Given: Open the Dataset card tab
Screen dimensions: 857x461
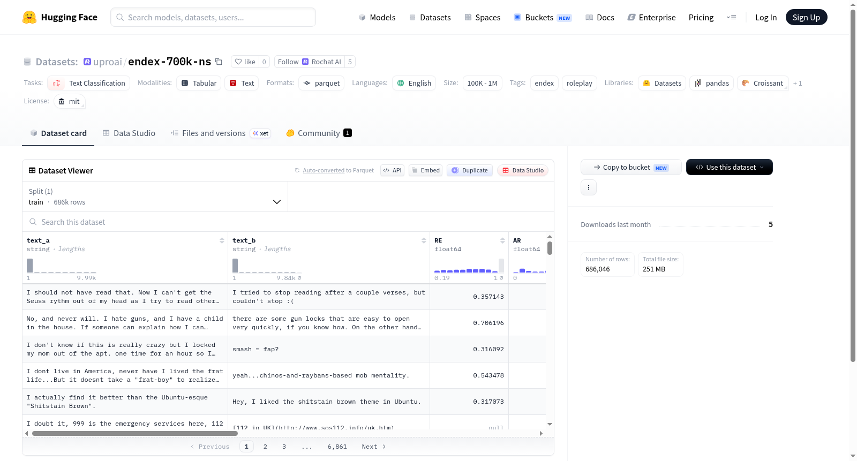Looking at the screenshot, I should (58, 133).
